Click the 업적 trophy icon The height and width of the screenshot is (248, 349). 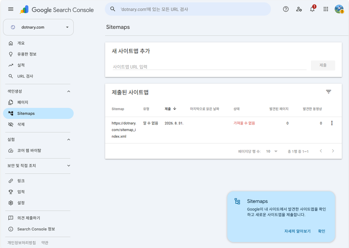11,192
